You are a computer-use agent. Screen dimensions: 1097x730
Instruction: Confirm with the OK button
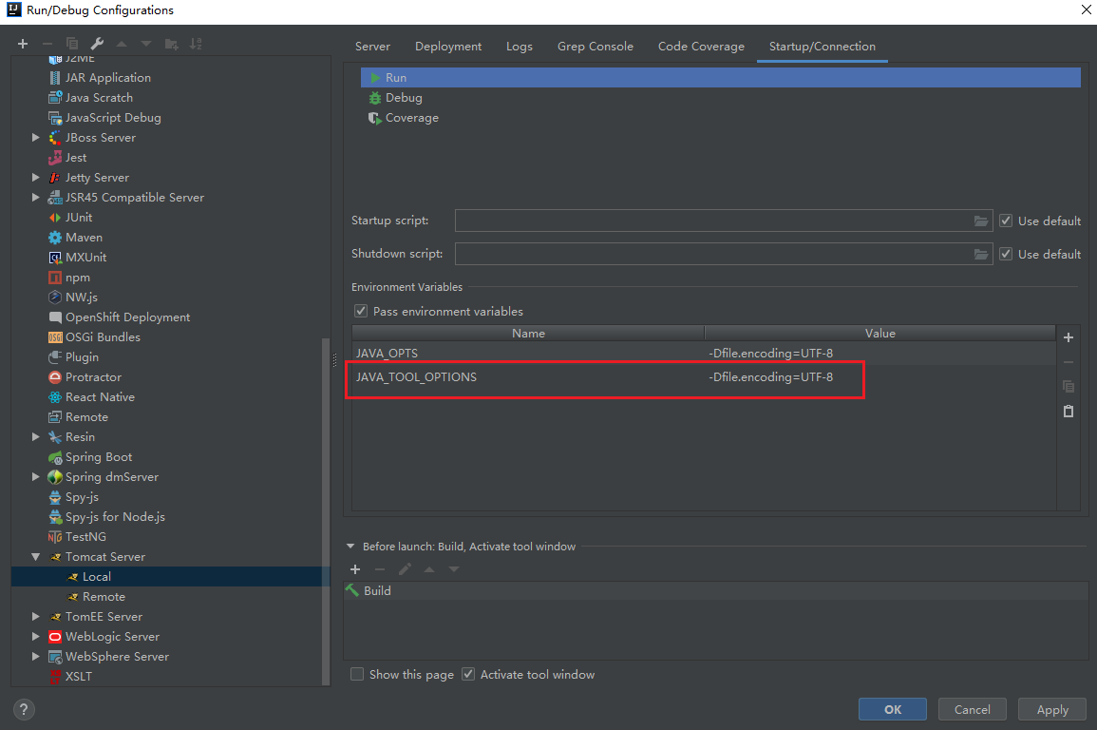[893, 709]
